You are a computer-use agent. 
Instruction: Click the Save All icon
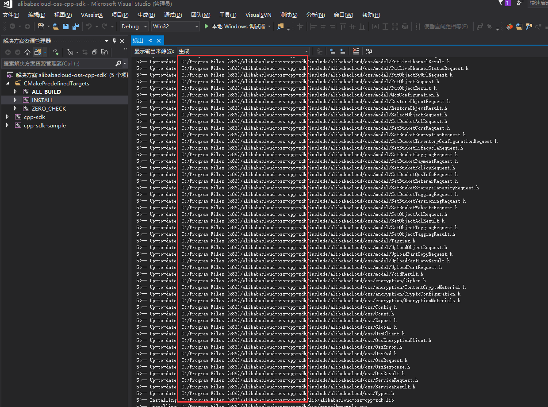click(76, 27)
